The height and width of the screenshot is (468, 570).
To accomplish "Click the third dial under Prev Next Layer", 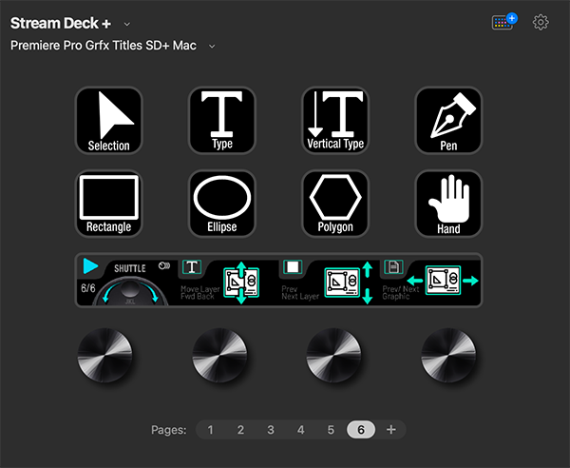I will tap(333, 355).
